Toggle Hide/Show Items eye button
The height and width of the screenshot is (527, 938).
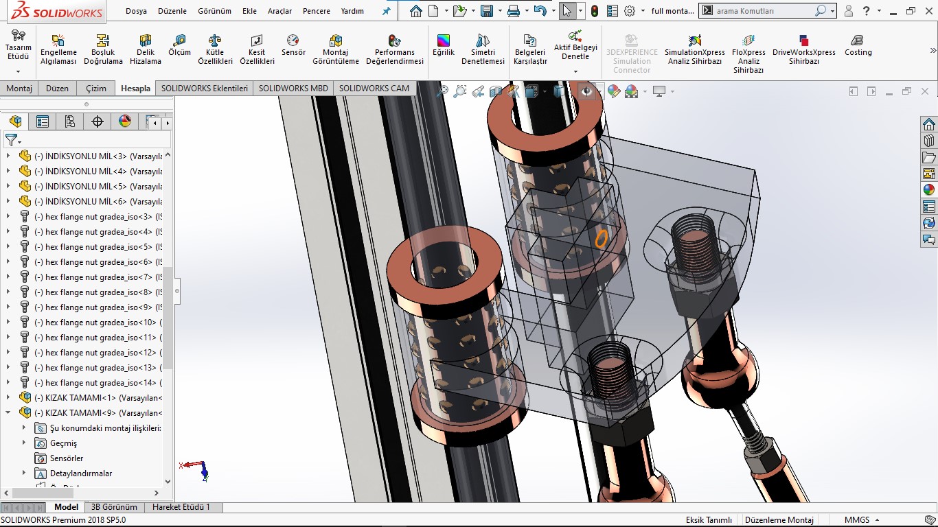tap(586, 91)
